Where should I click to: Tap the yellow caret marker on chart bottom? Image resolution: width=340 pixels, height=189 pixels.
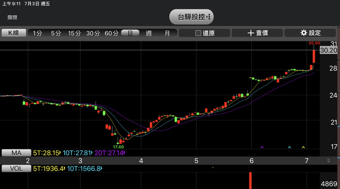point(303,148)
